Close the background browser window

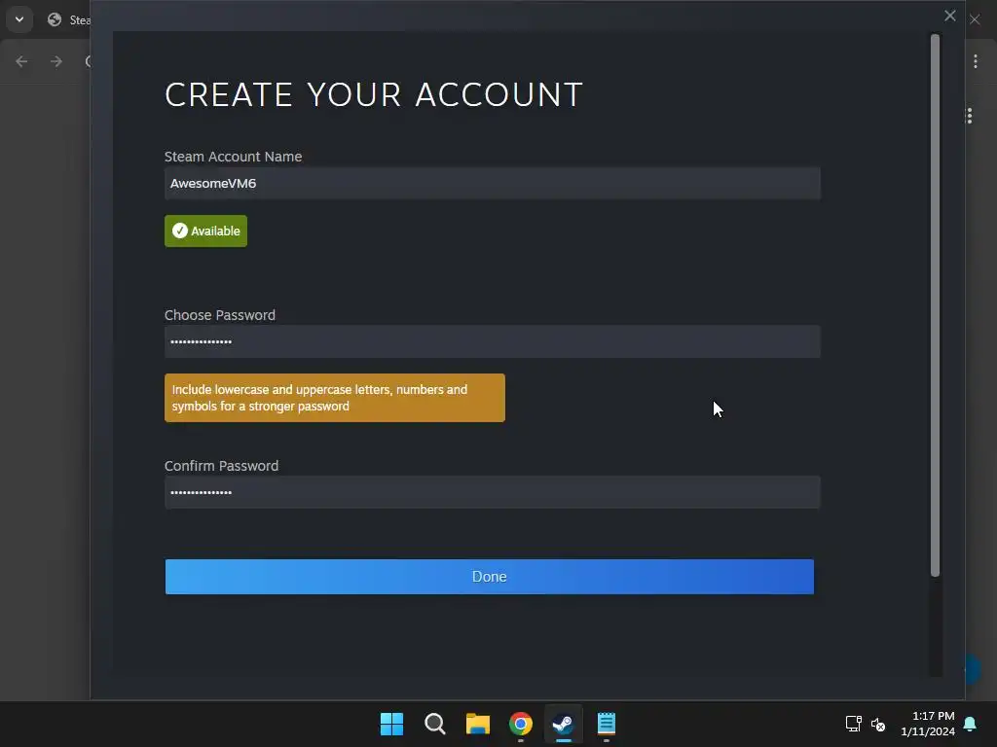pyautogui.click(x=975, y=19)
